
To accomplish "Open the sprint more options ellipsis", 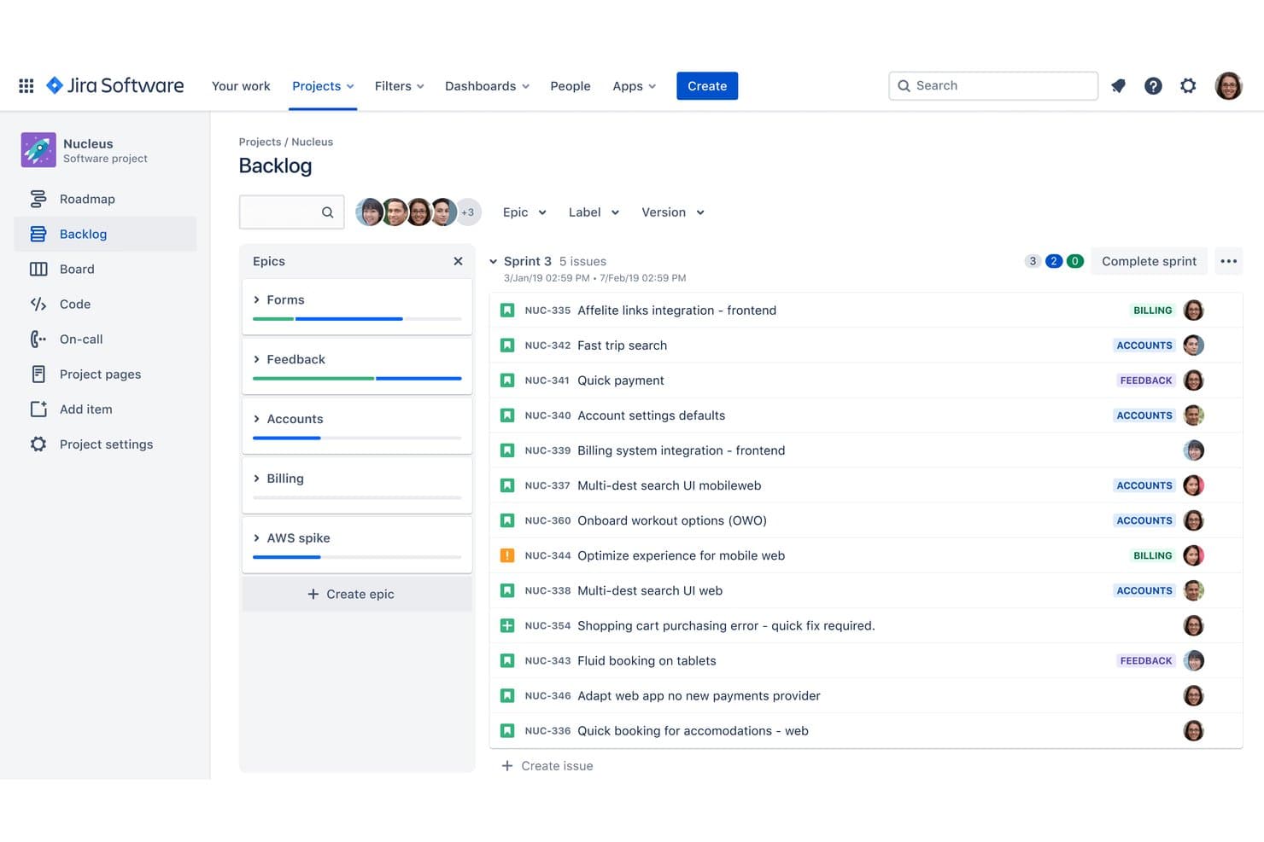I will tap(1229, 261).
